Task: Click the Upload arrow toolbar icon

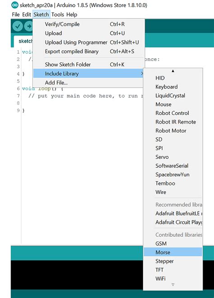Action: coord(28,26)
